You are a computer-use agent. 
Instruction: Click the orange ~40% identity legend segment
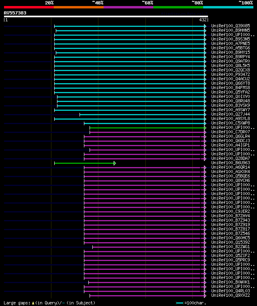(x=79, y=7)
